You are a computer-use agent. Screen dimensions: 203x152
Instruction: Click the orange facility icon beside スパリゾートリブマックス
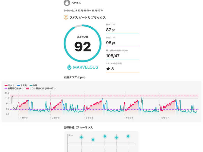pos(66,17)
